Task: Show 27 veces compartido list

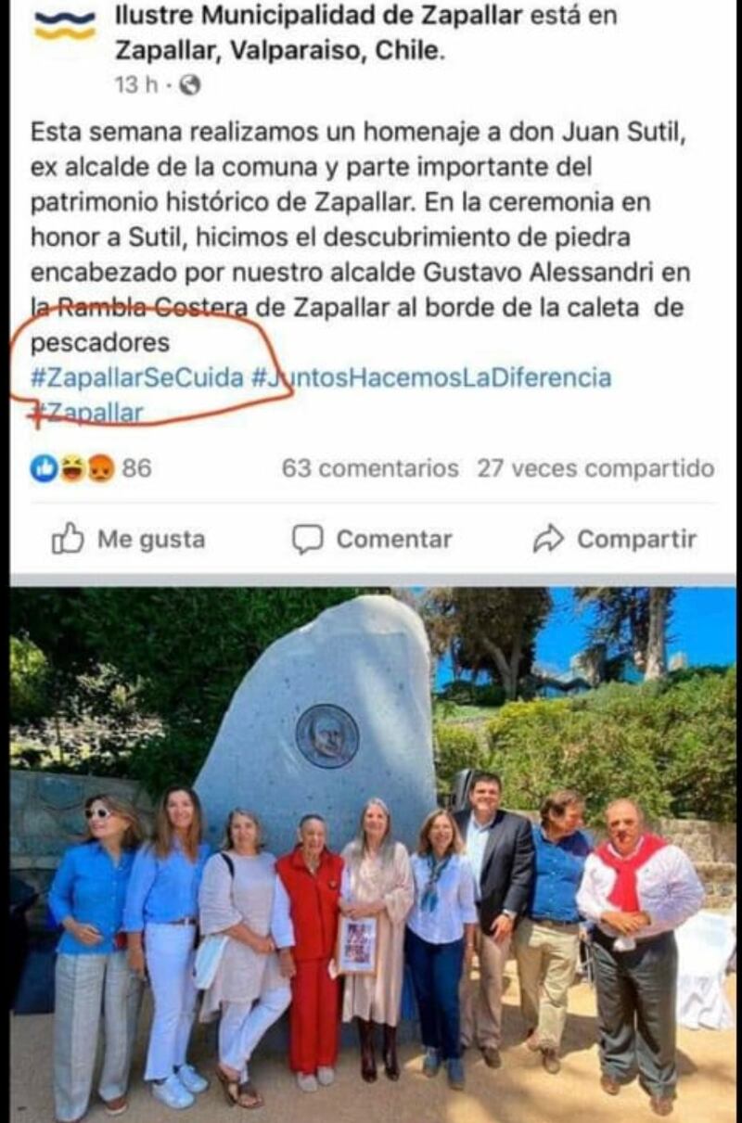Action: [x=596, y=469]
